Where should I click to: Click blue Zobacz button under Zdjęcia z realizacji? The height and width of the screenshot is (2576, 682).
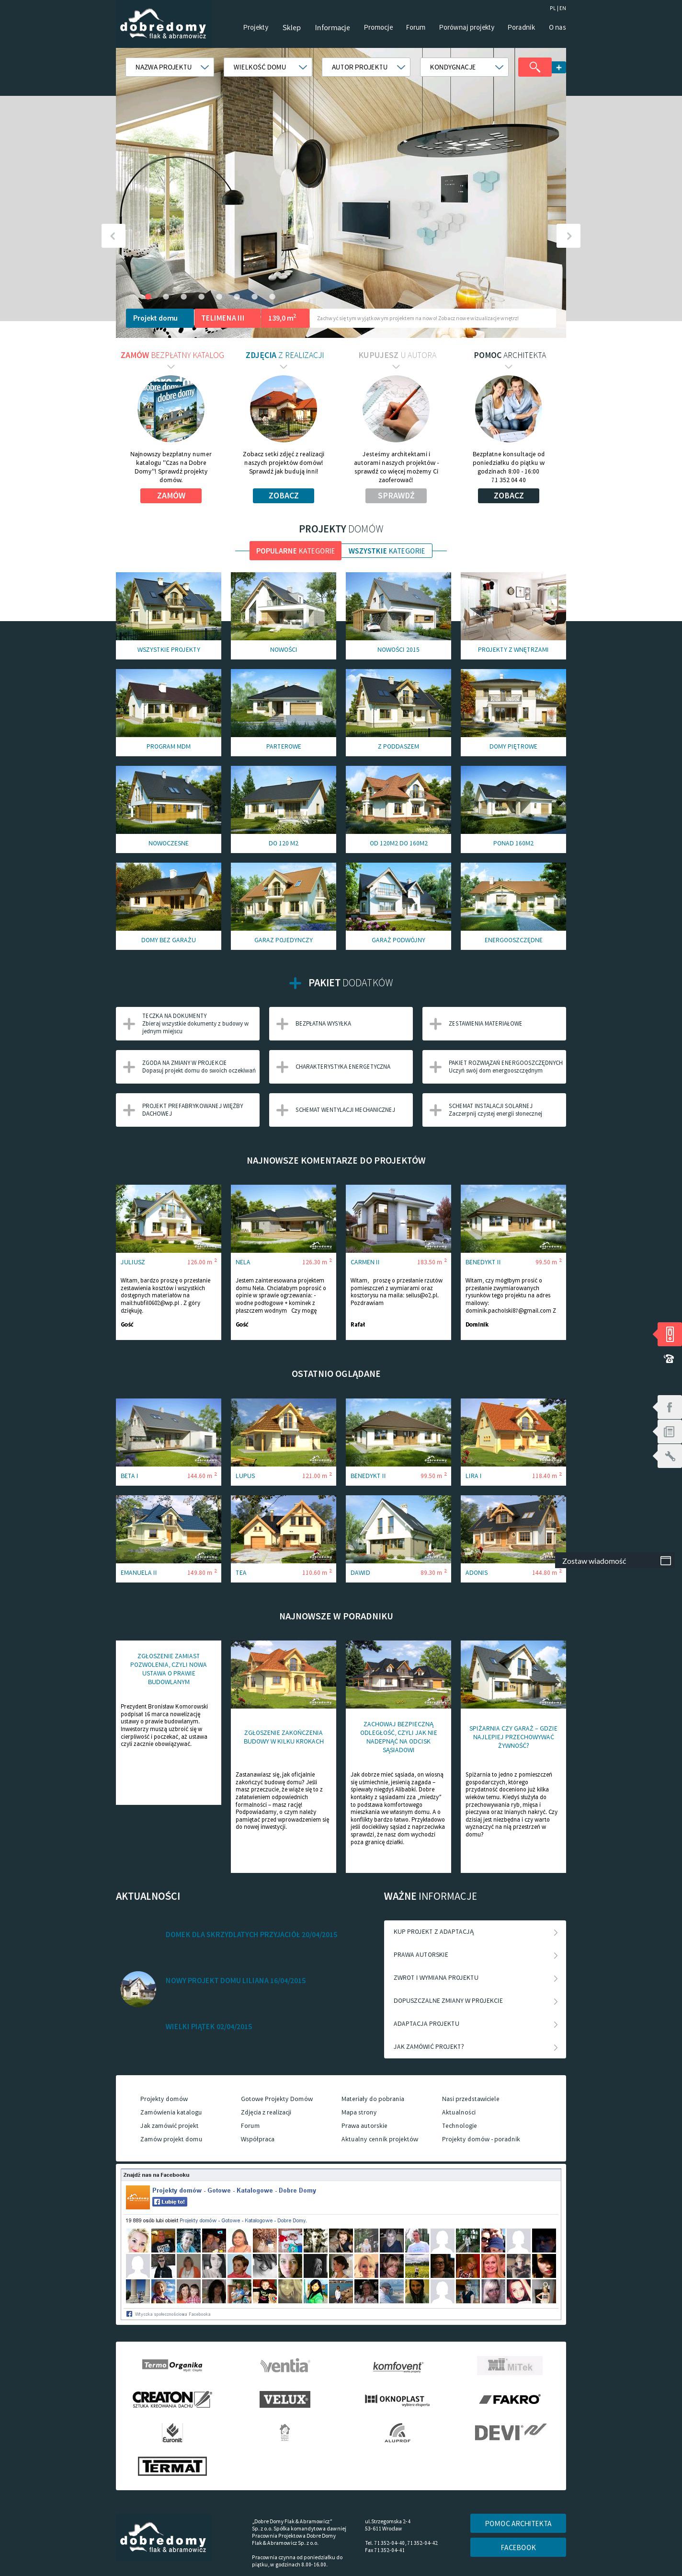(283, 495)
